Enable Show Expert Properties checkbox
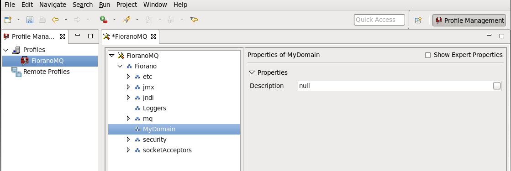Image resolution: width=511 pixels, height=171 pixels. tap(428, 55)
